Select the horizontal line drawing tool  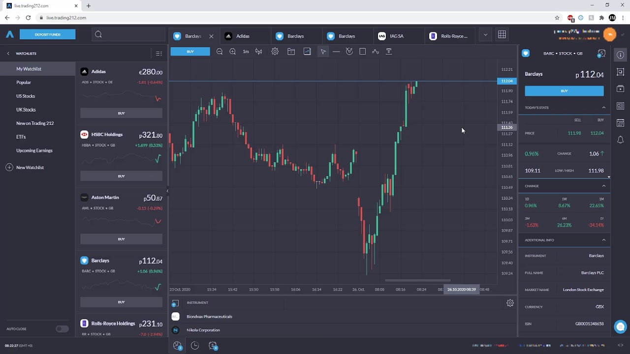336,52
